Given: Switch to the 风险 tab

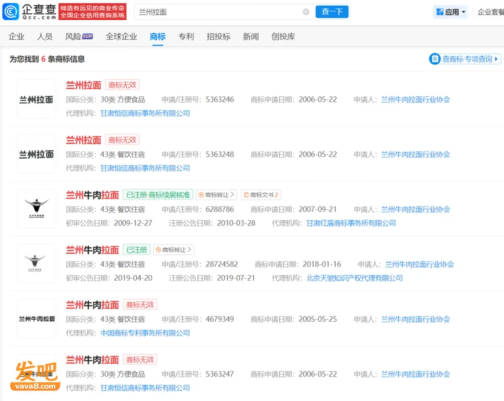Looking at the screenshot, I should (x=73, y=37).
